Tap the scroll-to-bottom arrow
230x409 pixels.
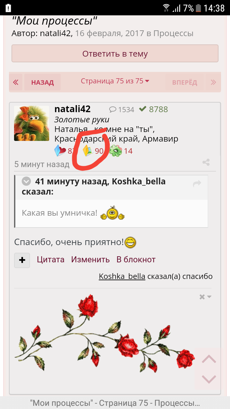click(x=209, y=379)
